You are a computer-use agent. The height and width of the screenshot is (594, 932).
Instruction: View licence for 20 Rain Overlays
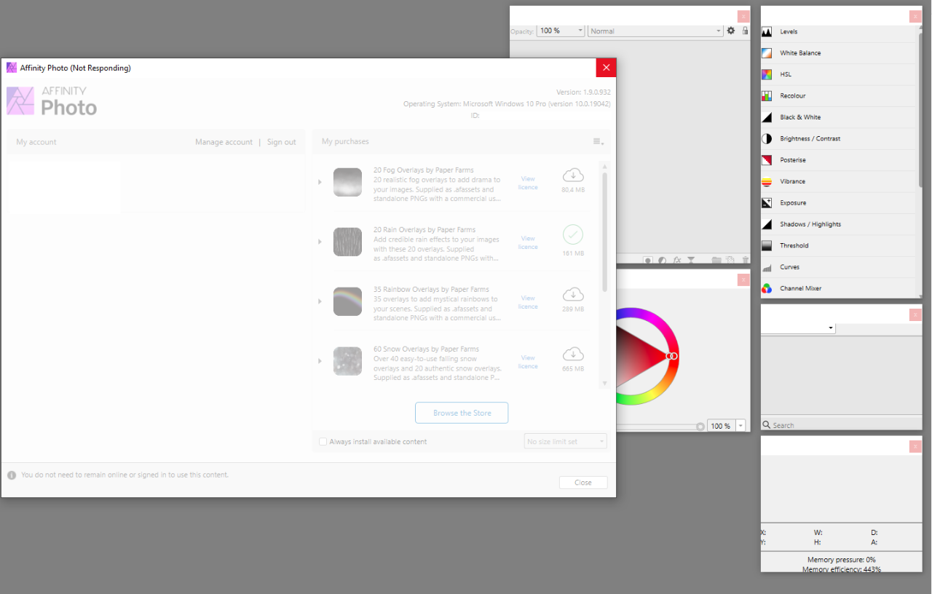528,242
